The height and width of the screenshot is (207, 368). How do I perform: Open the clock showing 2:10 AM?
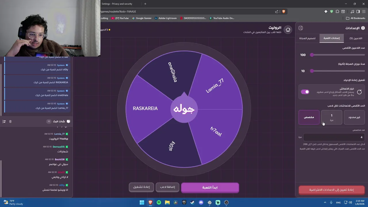point(360,202)
